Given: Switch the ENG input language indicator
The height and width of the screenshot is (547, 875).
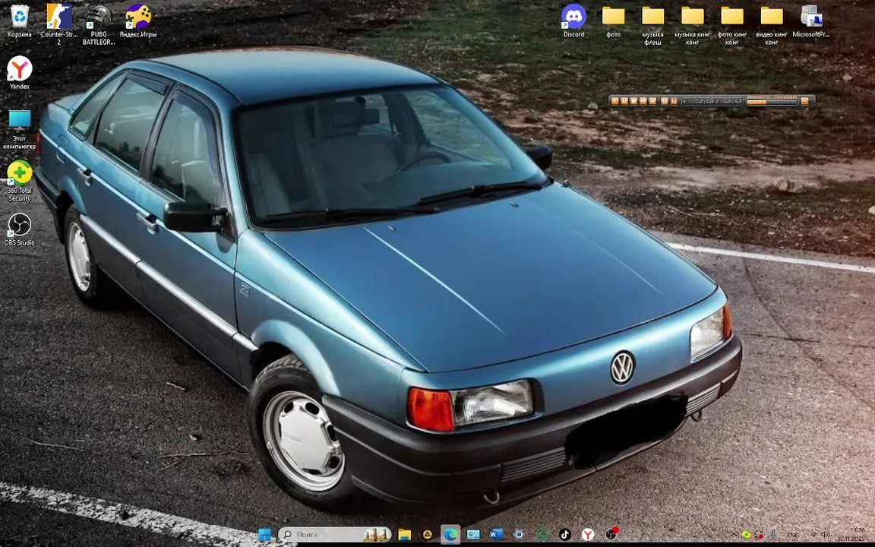Looking at the screenshot, I should tap(793, 535).
